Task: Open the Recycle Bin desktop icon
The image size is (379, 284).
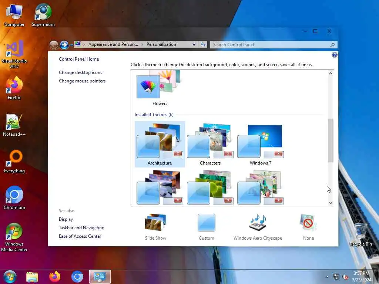Action: coord(360,235)
